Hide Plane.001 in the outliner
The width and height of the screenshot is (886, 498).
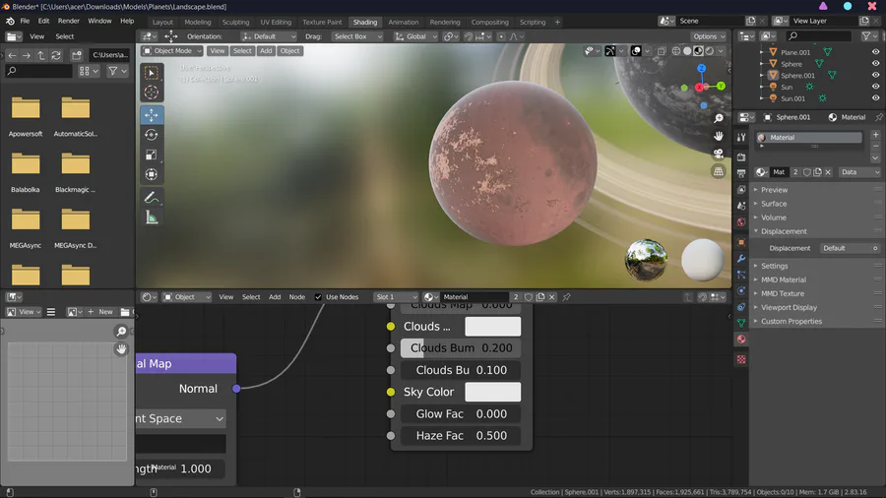[x=876, y=52]
